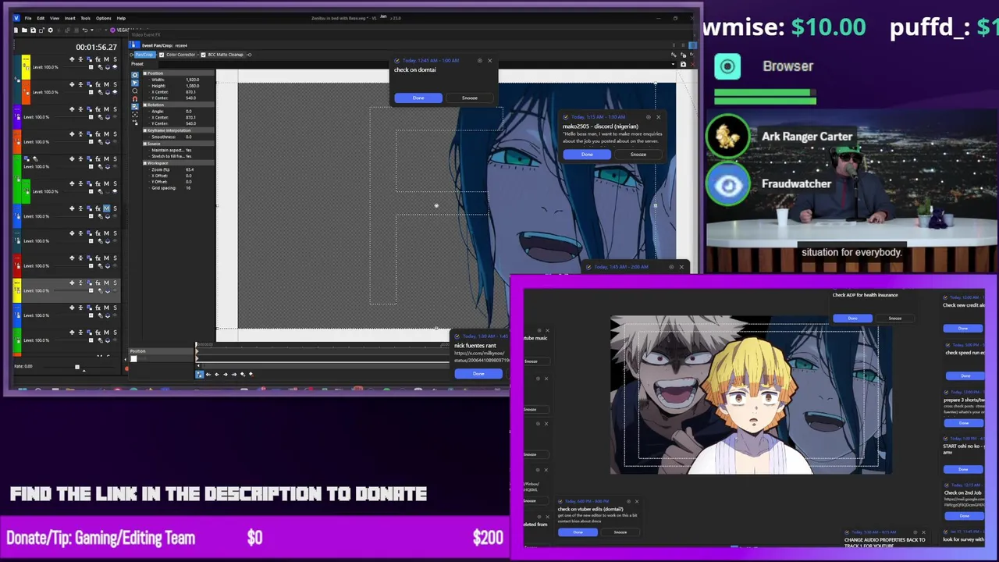Open the Options menu
The width and height of the screenshot is (999, 562).
pyautogui.click(x=104, y=18)
